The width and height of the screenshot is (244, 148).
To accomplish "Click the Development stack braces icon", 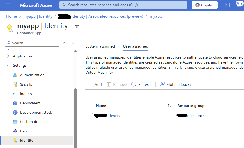I will [15, 112].
